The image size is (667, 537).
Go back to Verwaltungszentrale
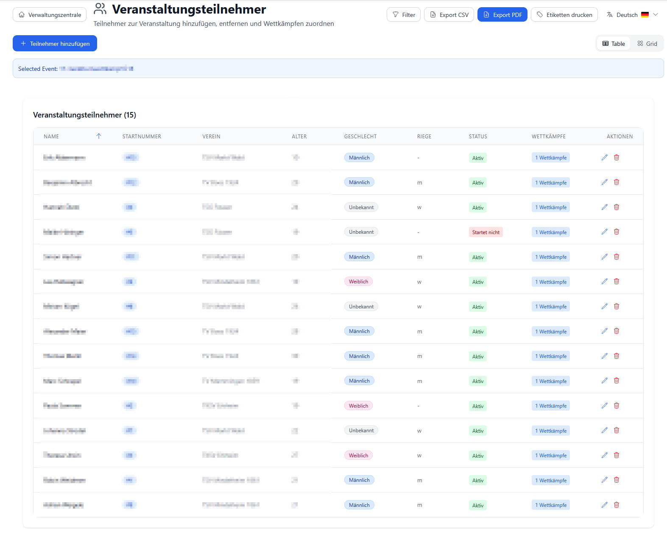50,15
